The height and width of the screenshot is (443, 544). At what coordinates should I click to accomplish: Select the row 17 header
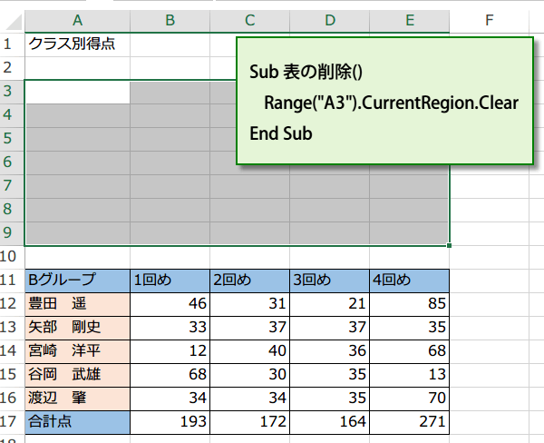[11, 421]
